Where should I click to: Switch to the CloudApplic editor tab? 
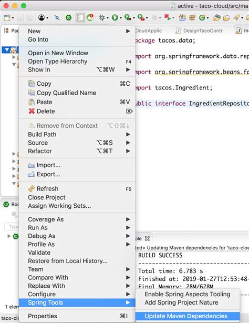click(149, 31)
